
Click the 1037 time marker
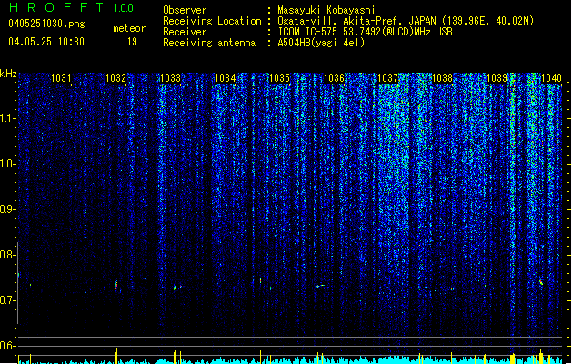[x=388, y=78]
